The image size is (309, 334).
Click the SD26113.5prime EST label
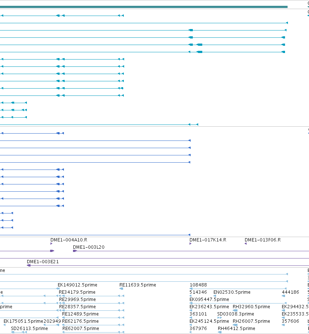click(x=29, y=328)
